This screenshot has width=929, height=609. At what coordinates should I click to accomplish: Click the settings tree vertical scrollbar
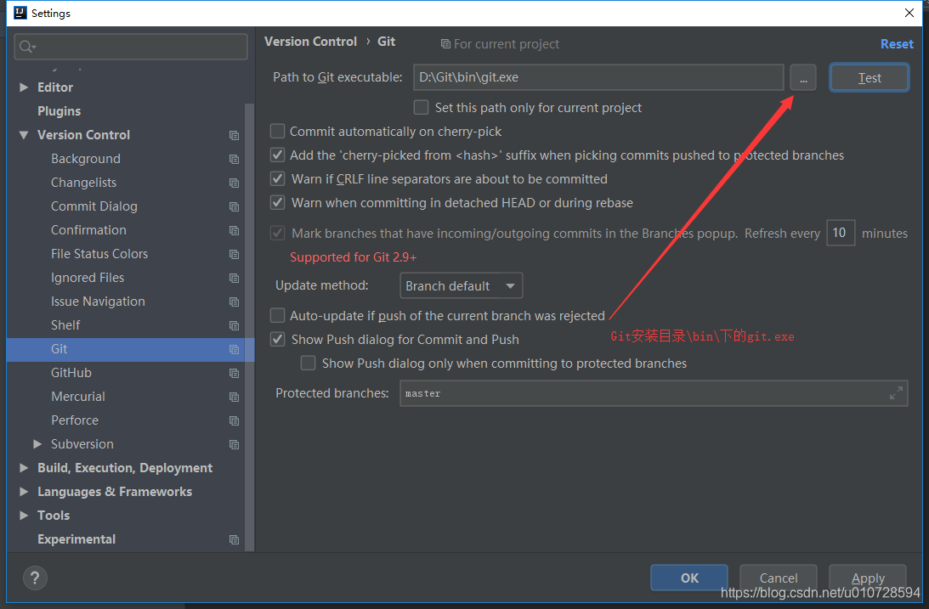coord(249,327)
